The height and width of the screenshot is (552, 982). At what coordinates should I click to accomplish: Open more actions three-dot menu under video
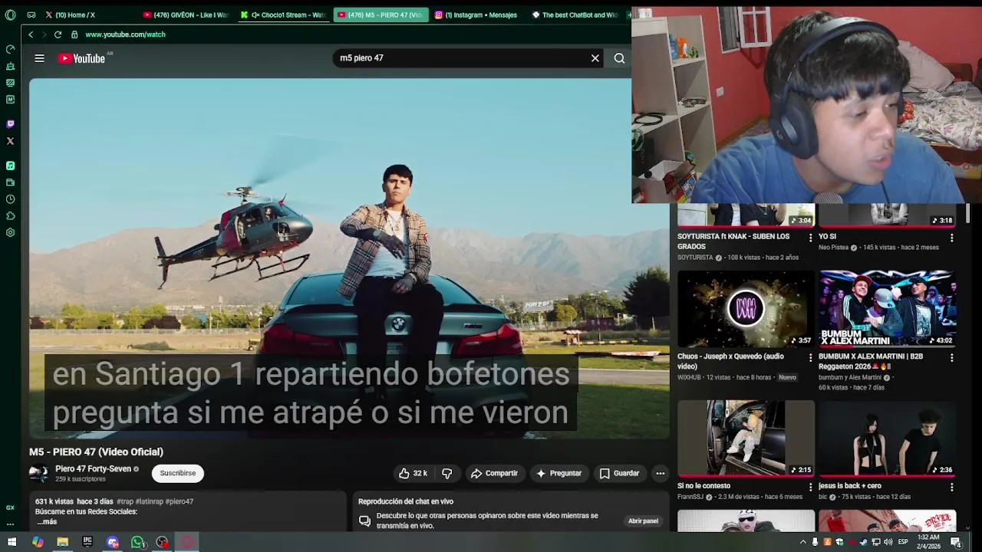pyautogui.click(x=660, y=474)
